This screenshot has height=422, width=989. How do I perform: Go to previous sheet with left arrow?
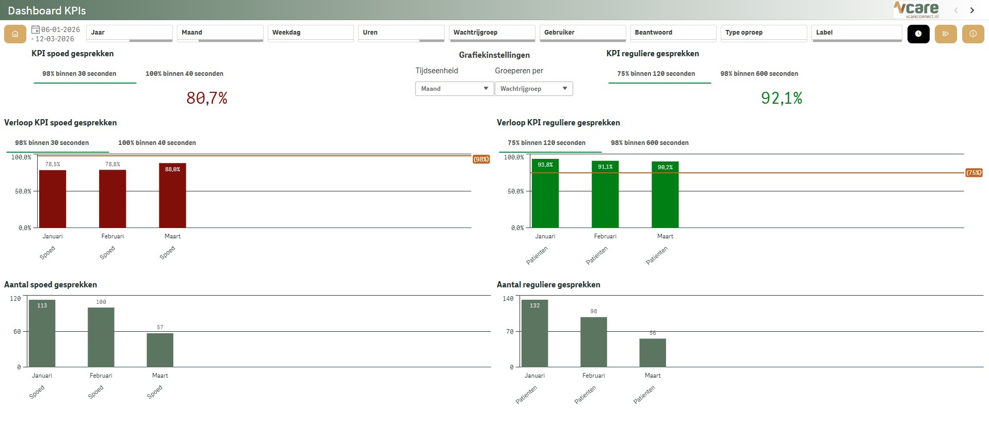pos(955,10)
